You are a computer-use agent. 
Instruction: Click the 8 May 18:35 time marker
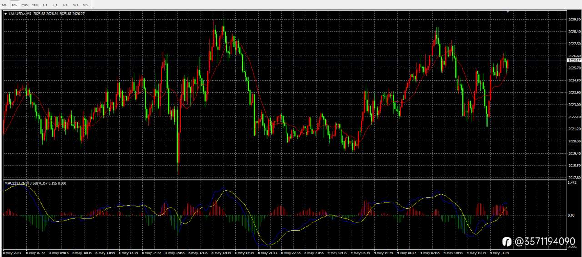221,252
